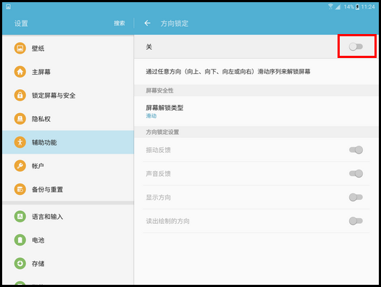This screenshot has width=381, height=287.
Task: Open the 存储 settings entry
Action: 68,263
